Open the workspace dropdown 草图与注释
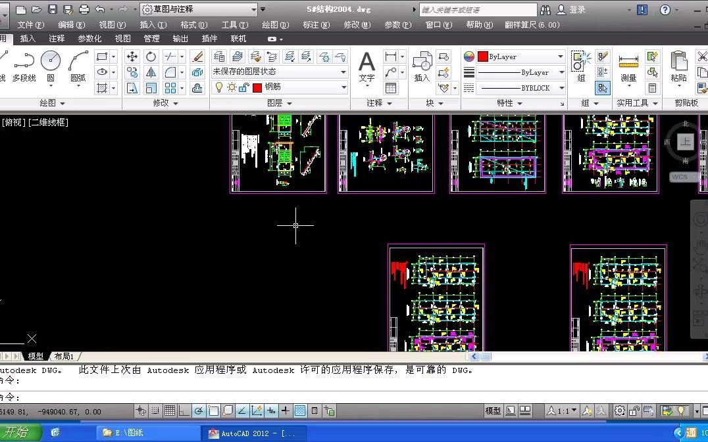This screenshot has width=708, height=442. 199,9
